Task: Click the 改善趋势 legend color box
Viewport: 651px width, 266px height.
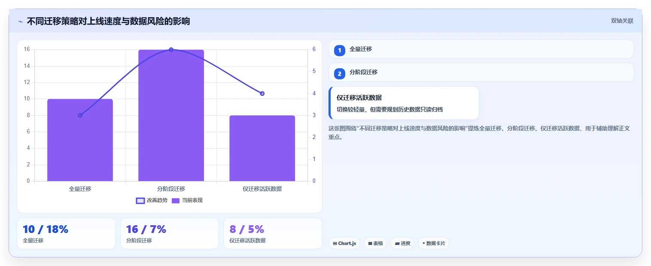Action: (140, 200)
